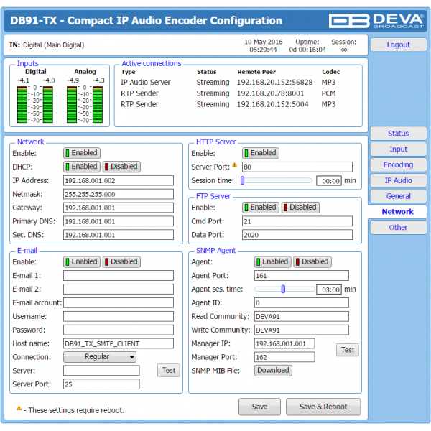Click the E-mail account field

[x=119, y=302]
